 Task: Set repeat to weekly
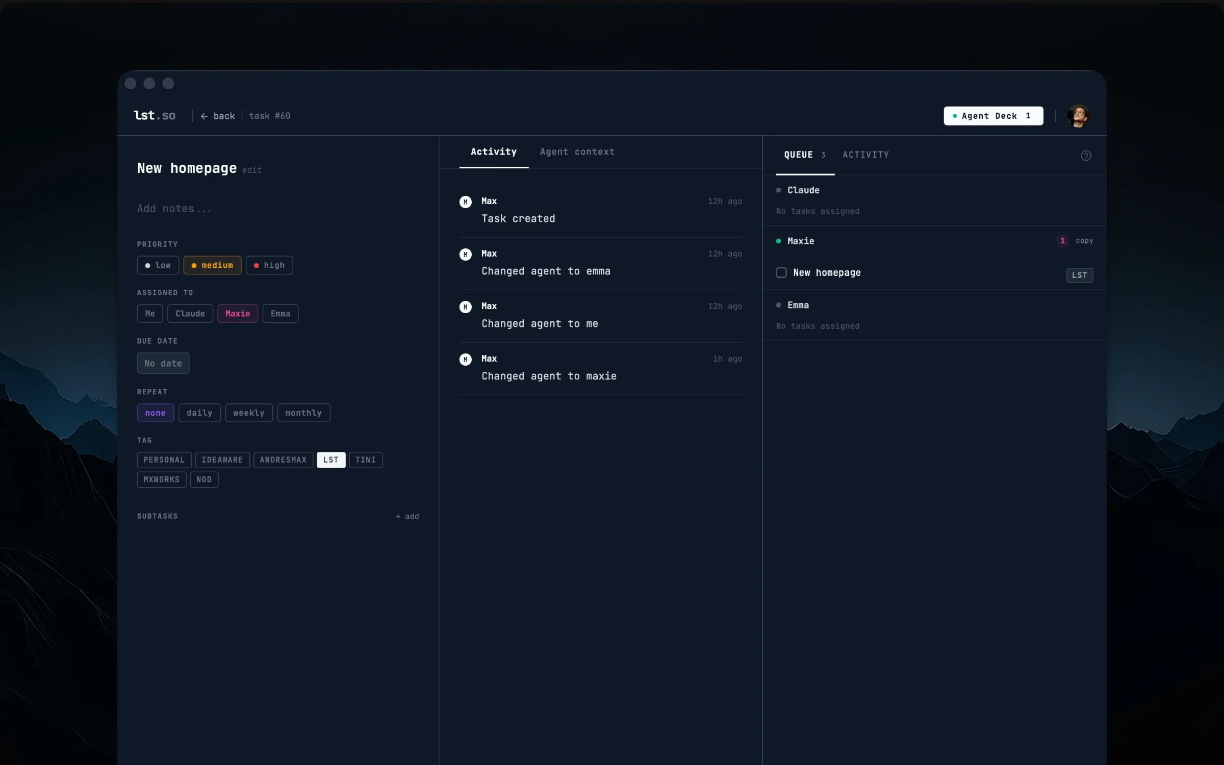click(x=249, y=413)
